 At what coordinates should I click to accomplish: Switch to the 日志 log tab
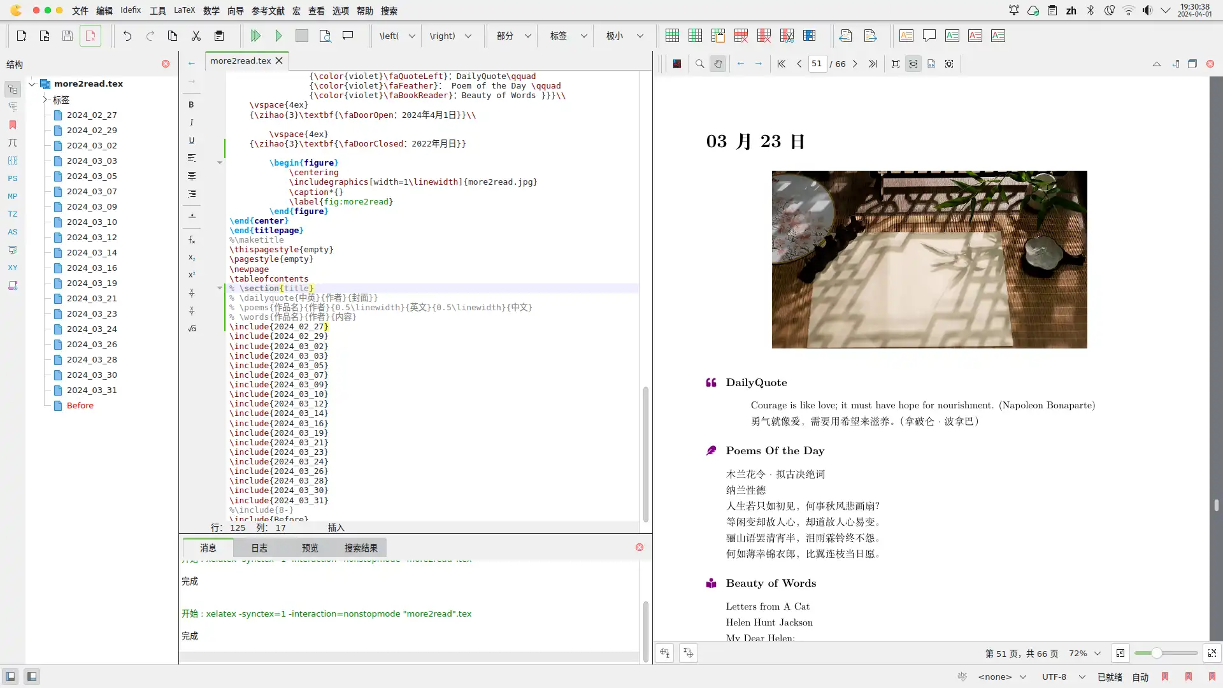tap(259, 548)
